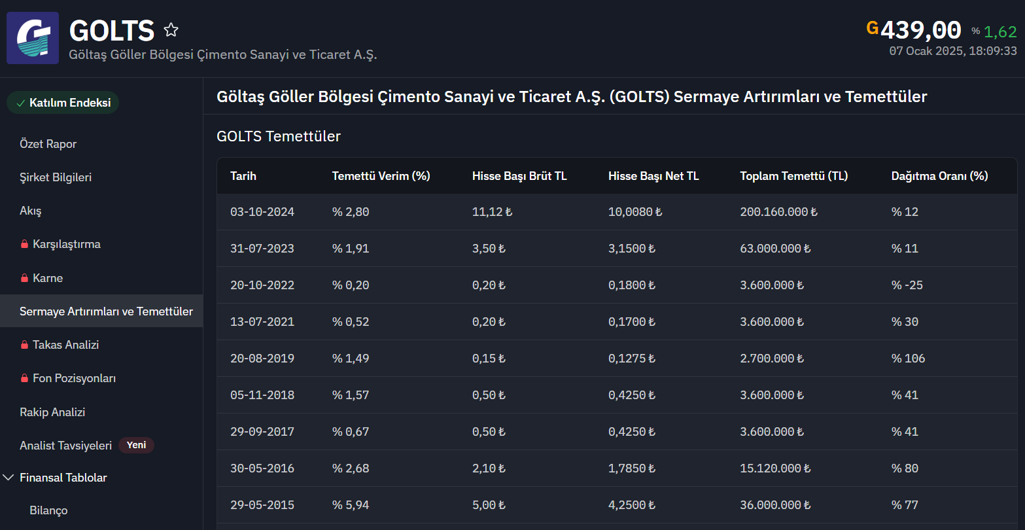
Task: Click the Hisse Başı Net TL column header
Action: (x=653, y=176)
